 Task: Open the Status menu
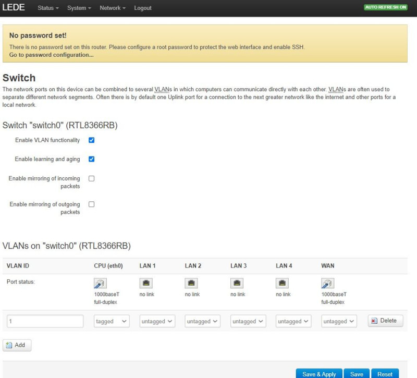(x=48, y=8)
